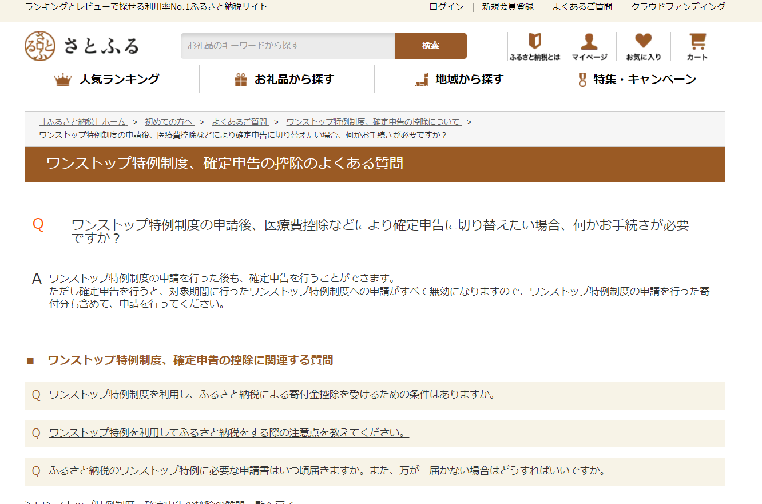Open クラウドファンディング link
Image resolution: width=762 pixels, height=504 pixels.
pos(678,7)
